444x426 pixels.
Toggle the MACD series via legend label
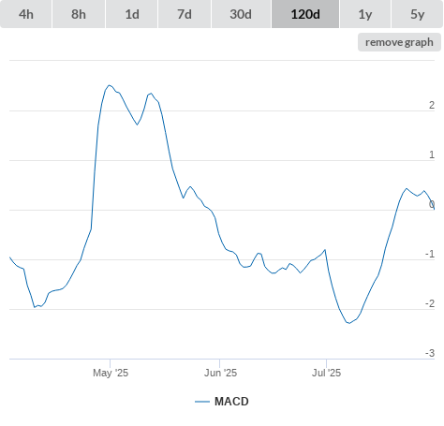point(231,402)
